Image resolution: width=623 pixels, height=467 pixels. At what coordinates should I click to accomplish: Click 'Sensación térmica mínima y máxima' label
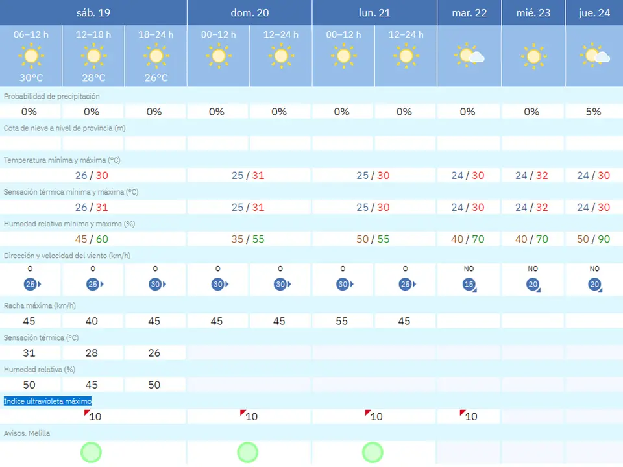71,192
